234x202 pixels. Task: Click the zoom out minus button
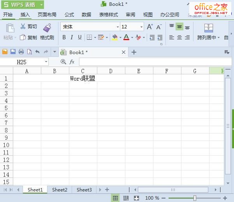[164, 198]
